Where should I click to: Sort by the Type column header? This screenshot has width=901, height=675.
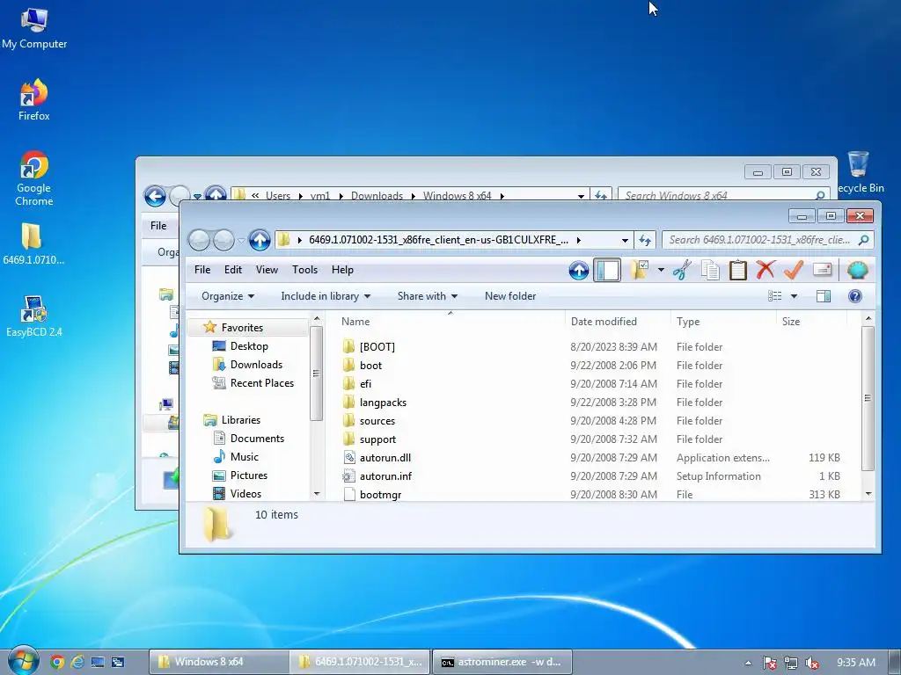(723, 322)
